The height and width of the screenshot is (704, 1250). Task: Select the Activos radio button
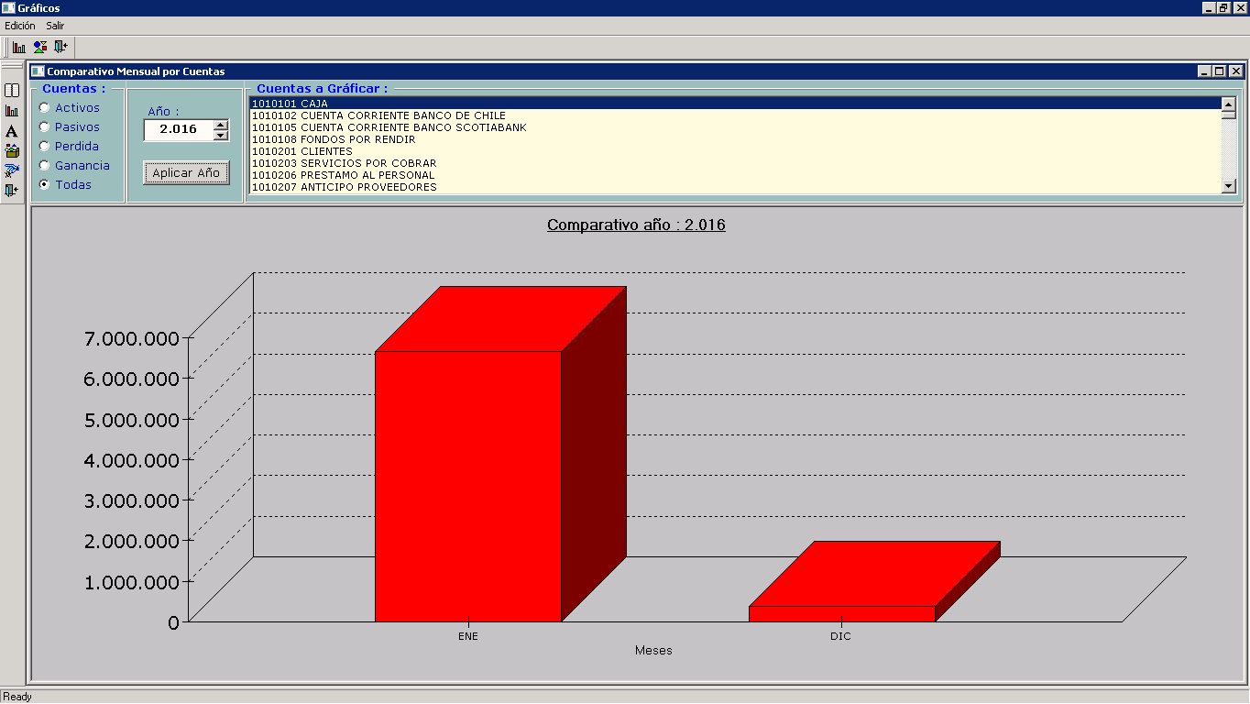(44, 107)
